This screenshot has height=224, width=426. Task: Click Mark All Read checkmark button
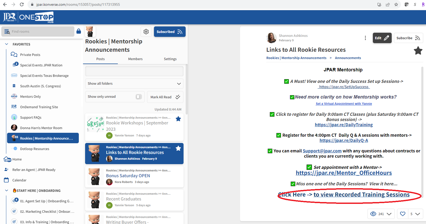point(165,97)
